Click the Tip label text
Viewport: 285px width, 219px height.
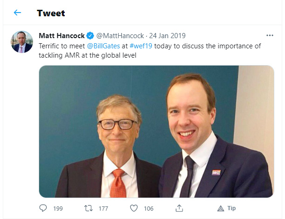pyautogui.click(x=231, y=208)
